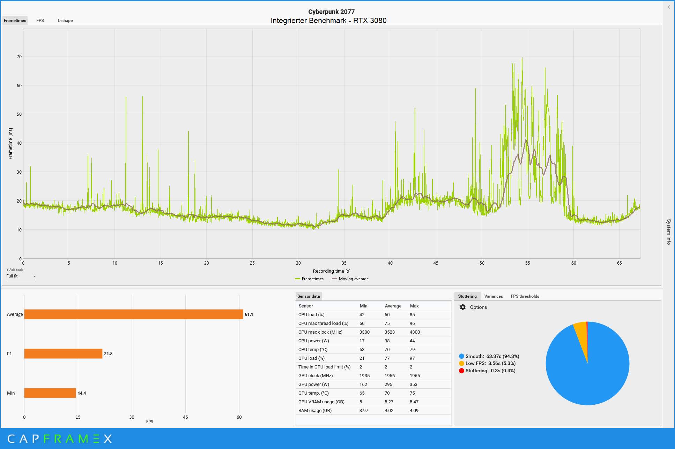Switch to the FPS tab
Image resolution: width=675 pixels, height=449 pixels.
40,21
